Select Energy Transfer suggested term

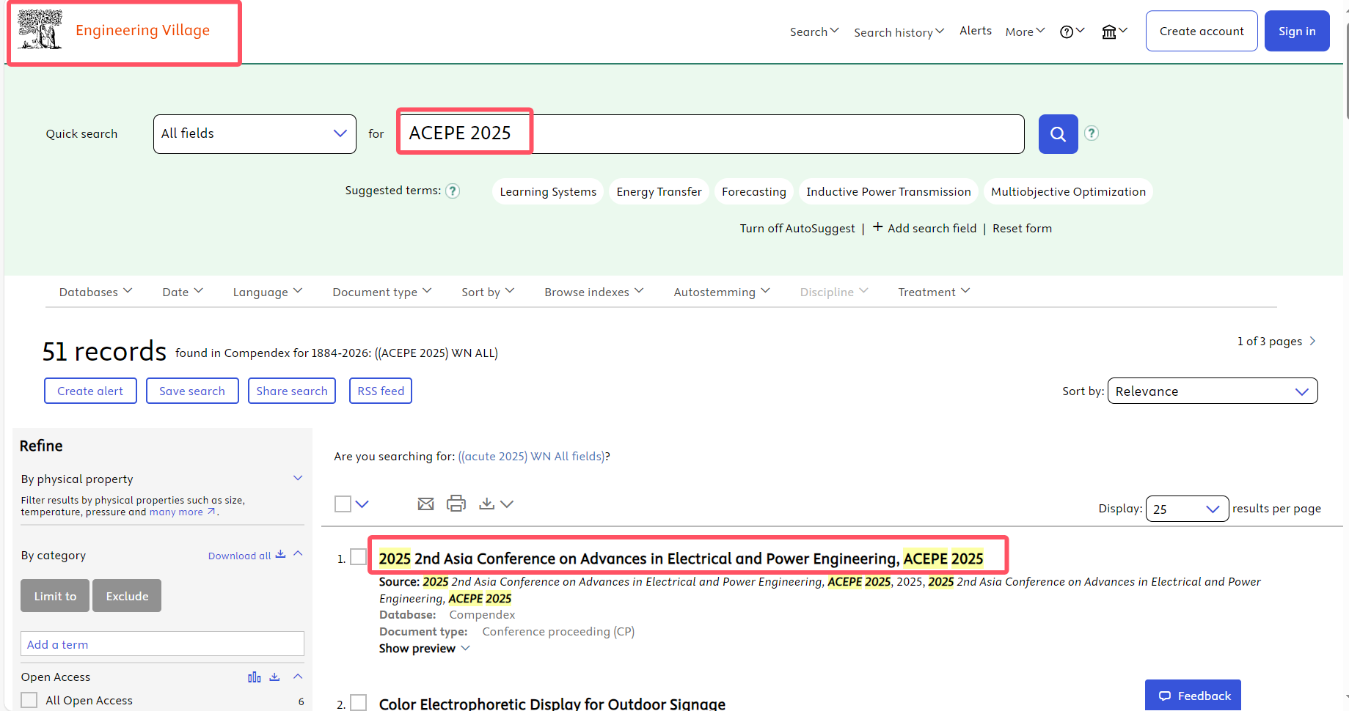[659, 191]
